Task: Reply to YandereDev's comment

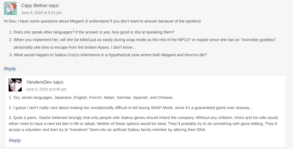Action: click(15, 140)
